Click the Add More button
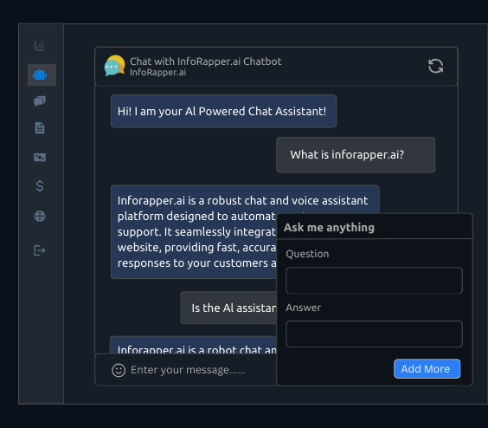Image resolution: width=488 pixels, height=428 pixels. tap(427, 369)
